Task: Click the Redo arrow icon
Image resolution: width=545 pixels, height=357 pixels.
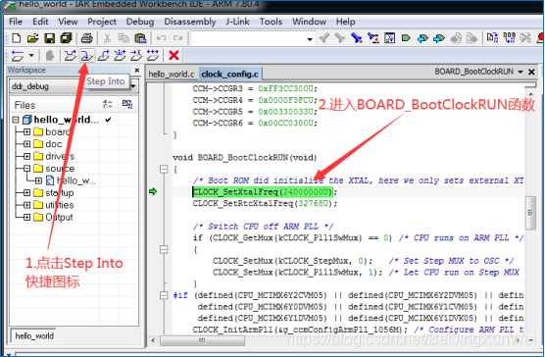Action: pyautogui.click(x=177, y=38)
